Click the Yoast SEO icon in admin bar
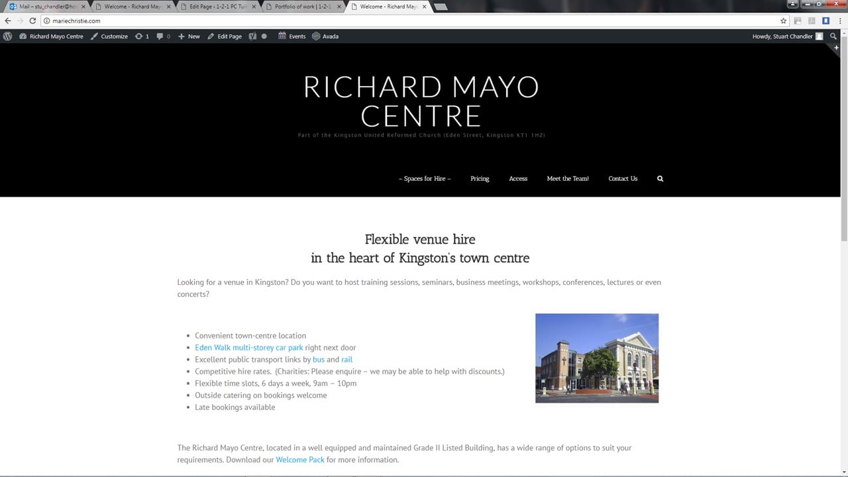 252,36
